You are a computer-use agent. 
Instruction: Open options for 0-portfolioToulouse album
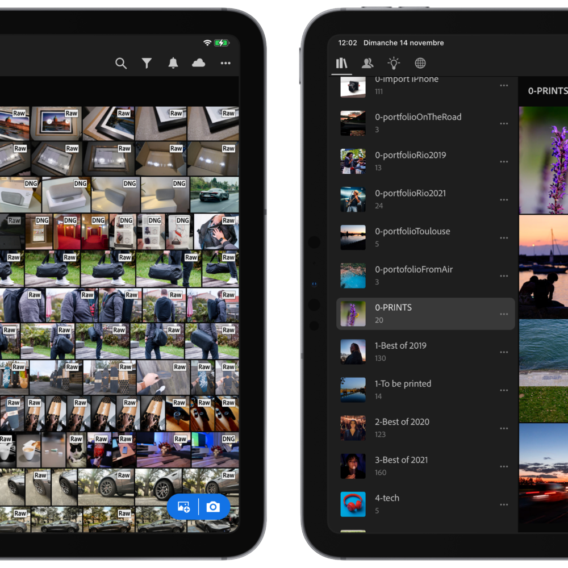[504, 237]
